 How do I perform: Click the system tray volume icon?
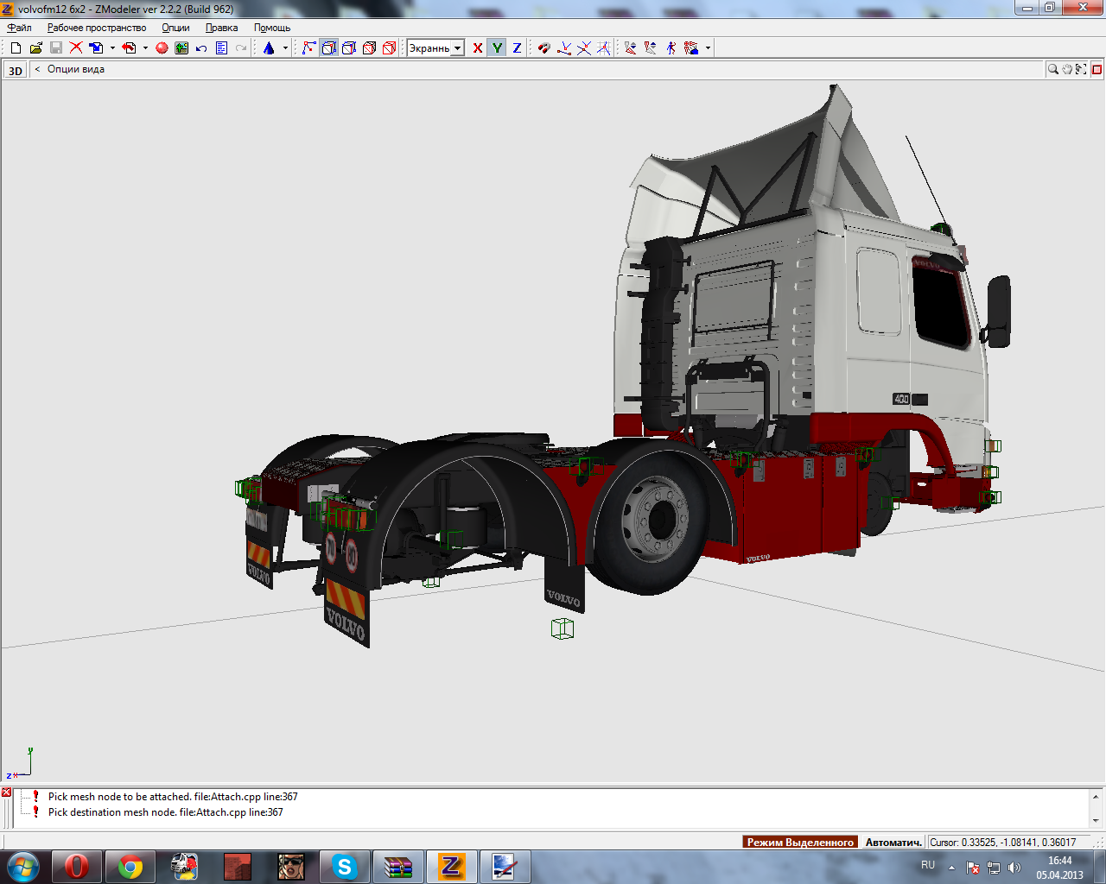pos(1014,868)
